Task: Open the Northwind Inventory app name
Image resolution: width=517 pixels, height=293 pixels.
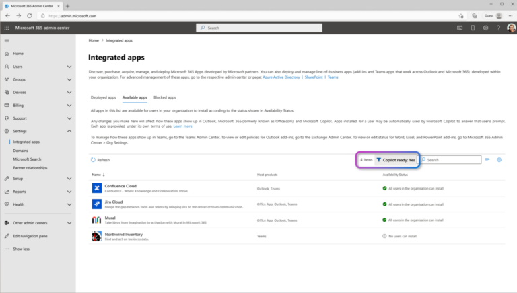Action: (124, 234)
